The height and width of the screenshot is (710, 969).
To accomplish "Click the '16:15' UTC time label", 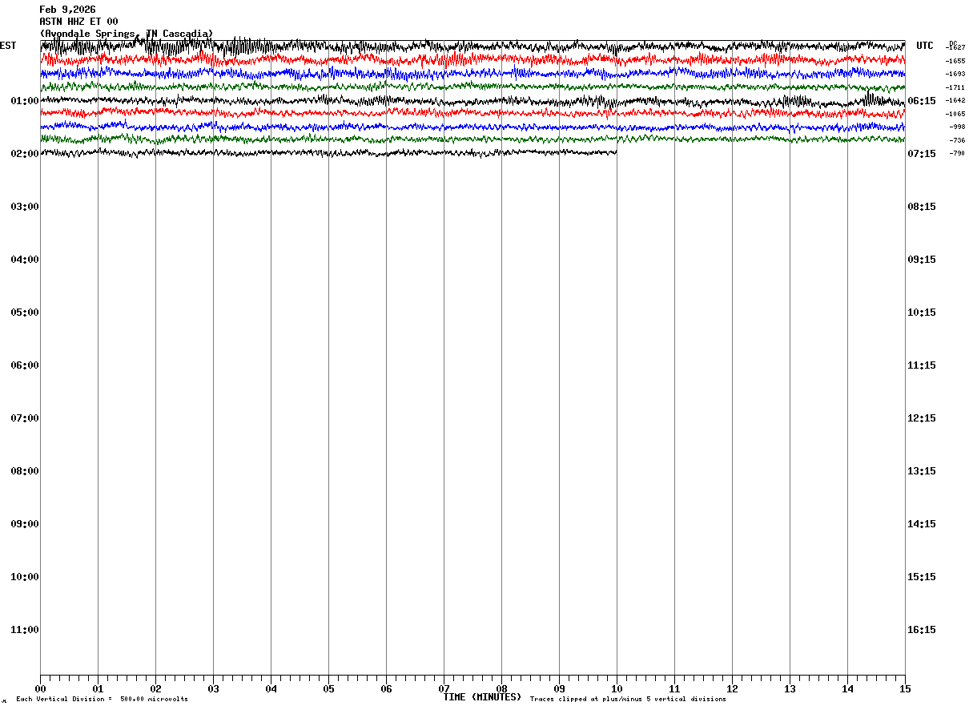I will (922, 630).
